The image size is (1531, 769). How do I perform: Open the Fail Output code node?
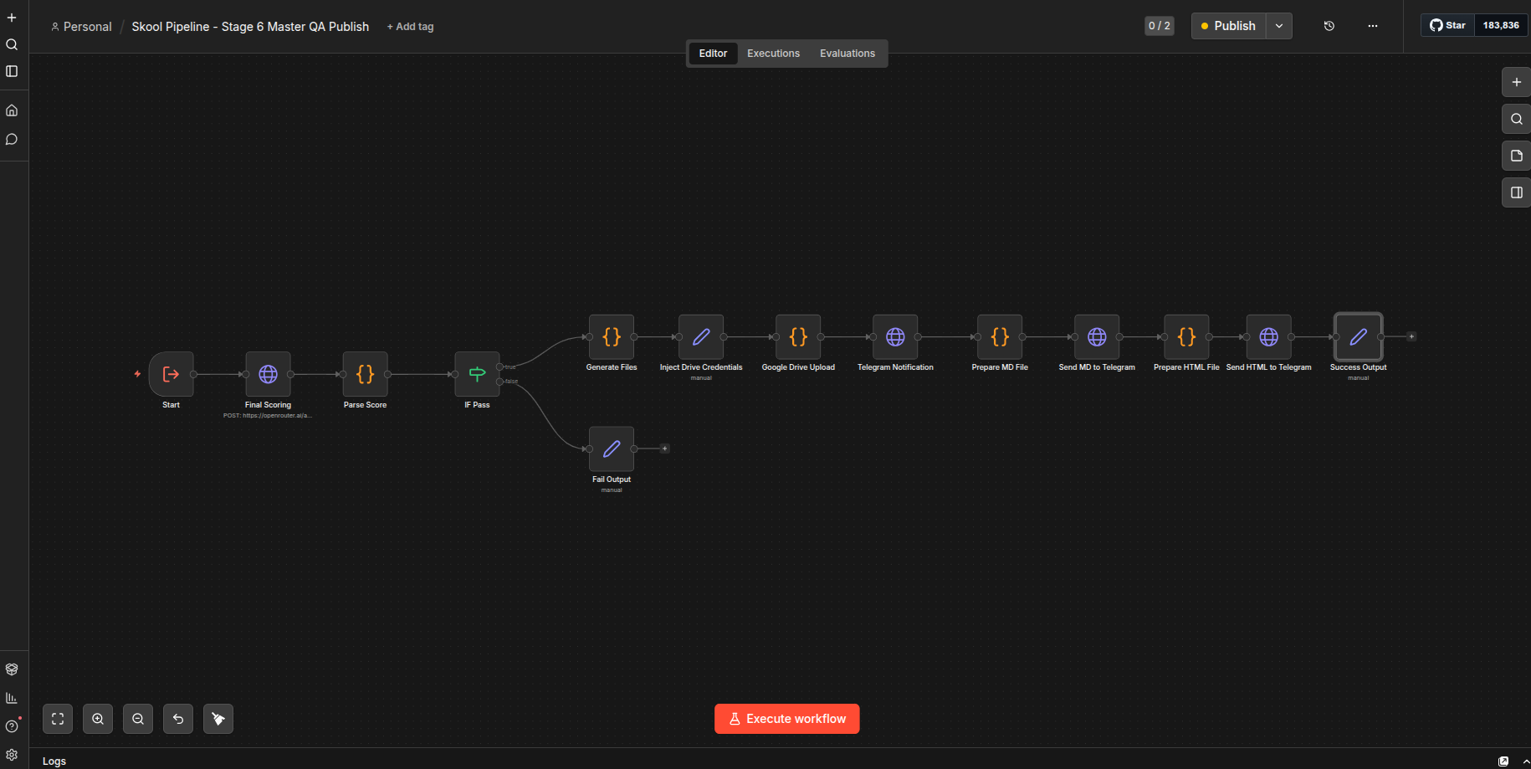(x=611, y=449)
